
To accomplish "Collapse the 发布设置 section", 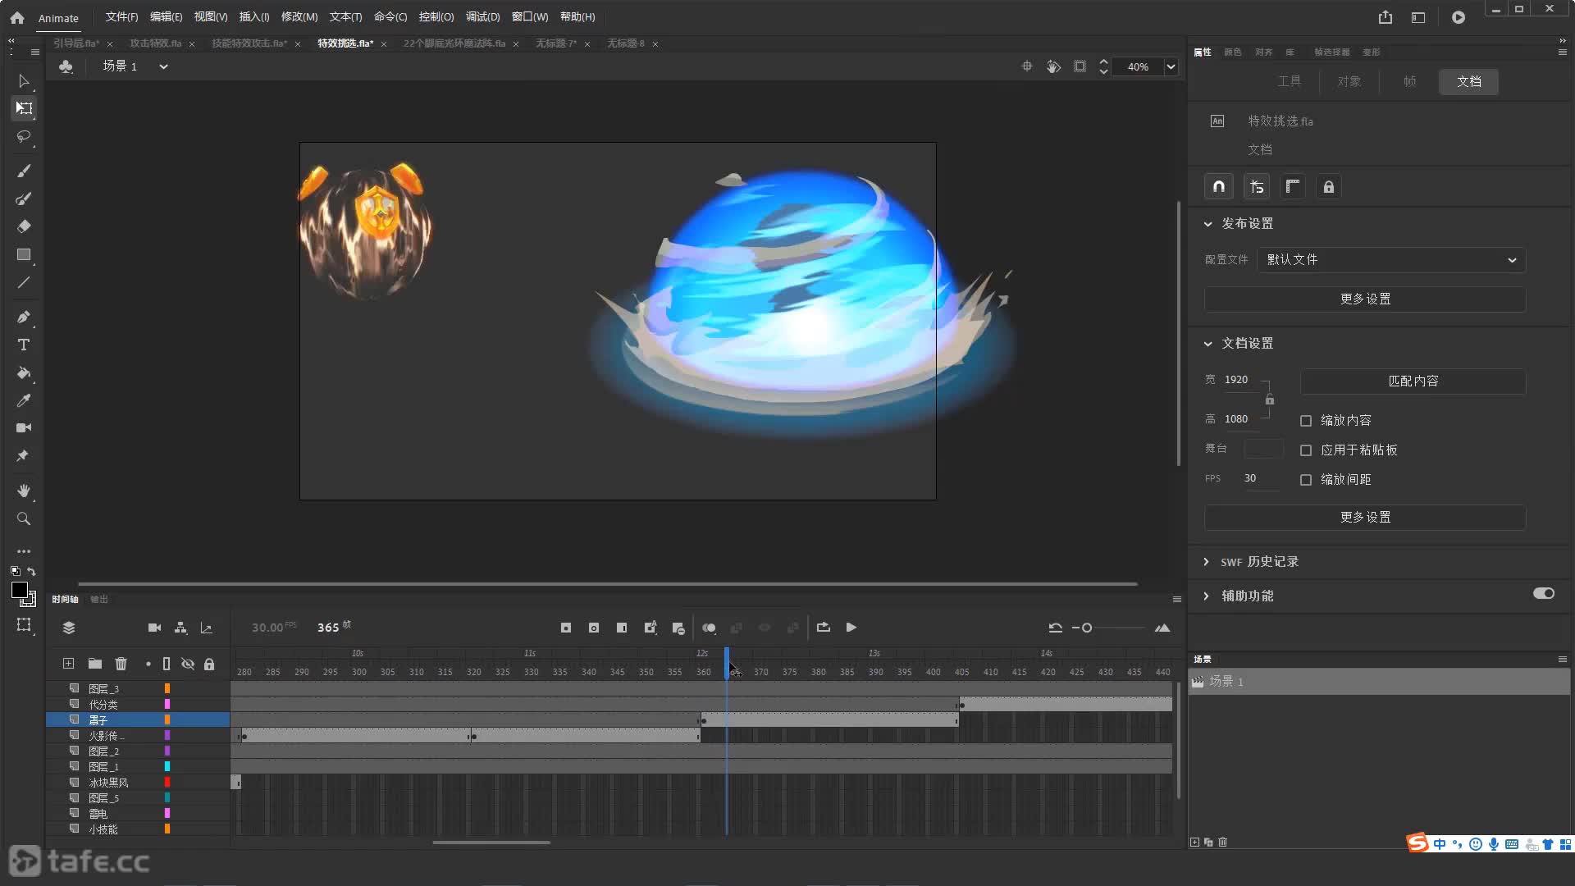I will (x=1207, y=224).
